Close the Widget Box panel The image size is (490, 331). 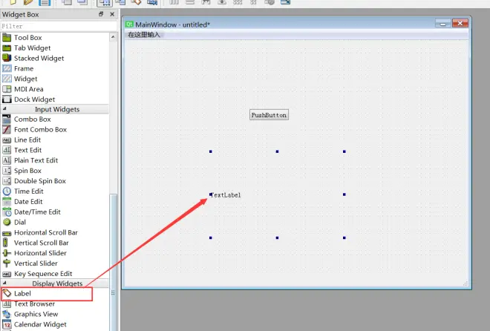tap(112, 14)
